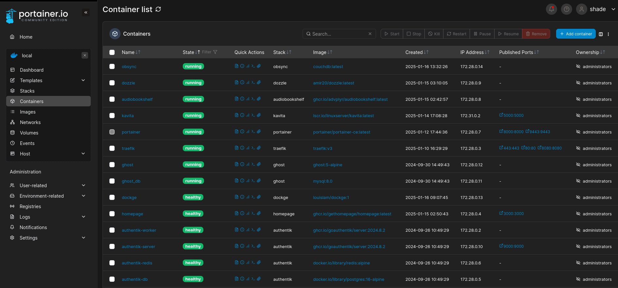
Task: Open stats quick action for dockge container
Action: coord(248,197)
